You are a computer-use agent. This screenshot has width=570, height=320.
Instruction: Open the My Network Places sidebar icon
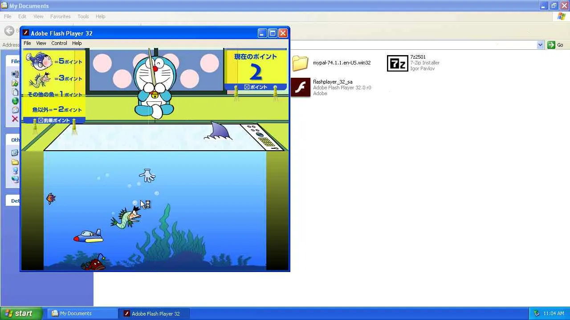pos(15,180)
